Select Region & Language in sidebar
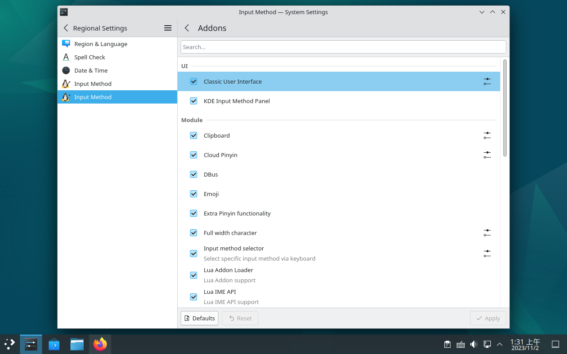Viewport: 567px width, 354px height. pos(101,44)
